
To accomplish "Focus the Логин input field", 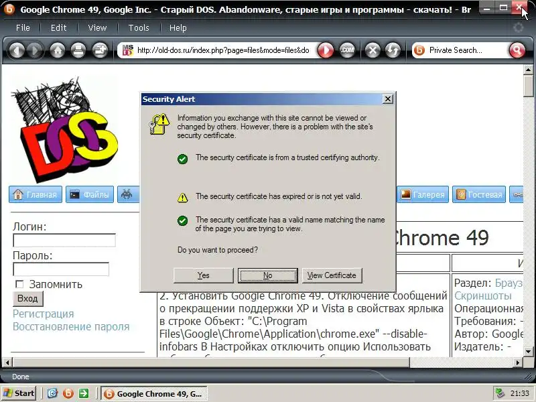I will (64, 241).
